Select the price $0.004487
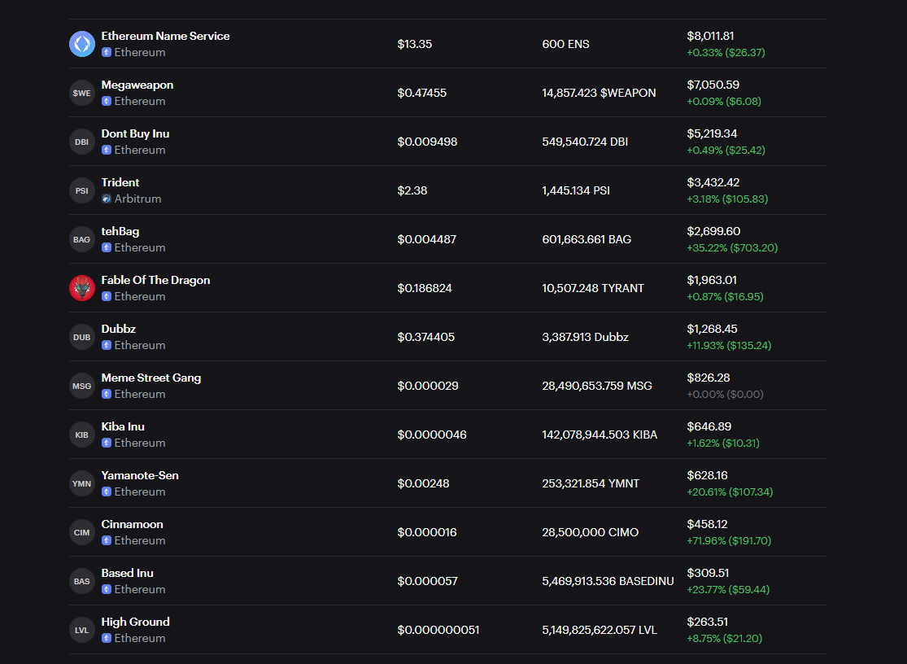The width and height of the screenshot is (907, 664). (x=427, y=239)
